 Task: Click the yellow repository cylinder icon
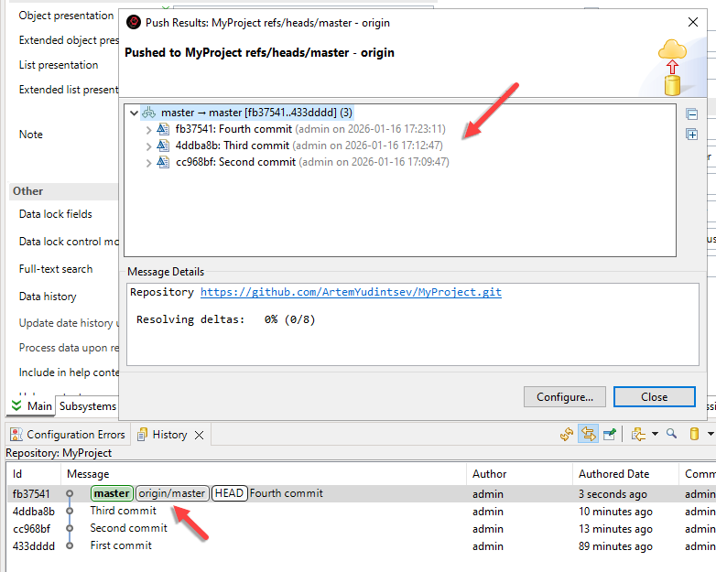694,435
